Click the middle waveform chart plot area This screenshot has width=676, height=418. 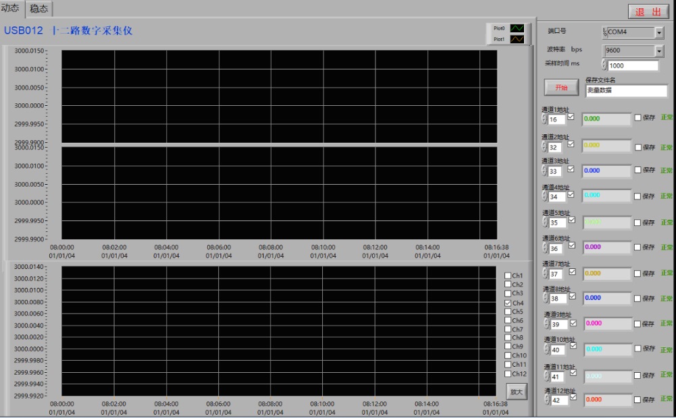pos(279,193)
